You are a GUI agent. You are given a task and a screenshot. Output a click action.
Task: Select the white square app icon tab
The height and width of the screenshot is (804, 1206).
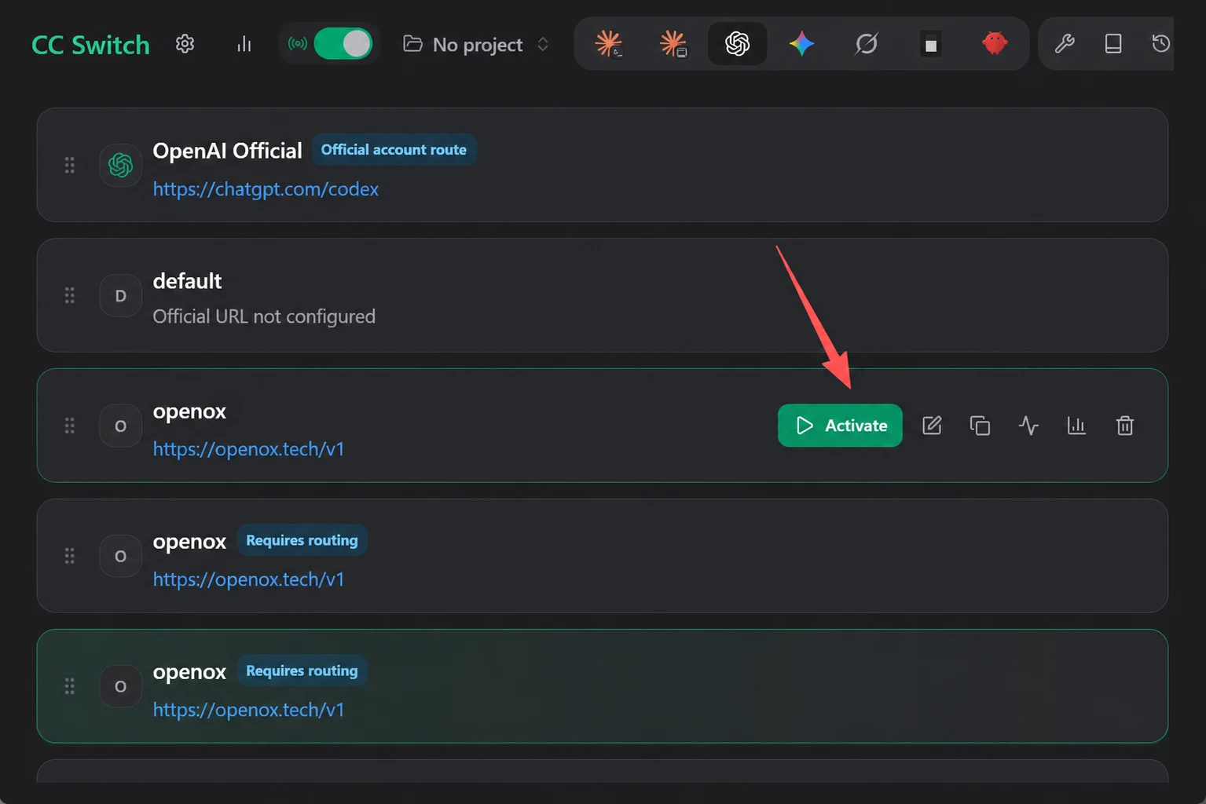[931, 44]
